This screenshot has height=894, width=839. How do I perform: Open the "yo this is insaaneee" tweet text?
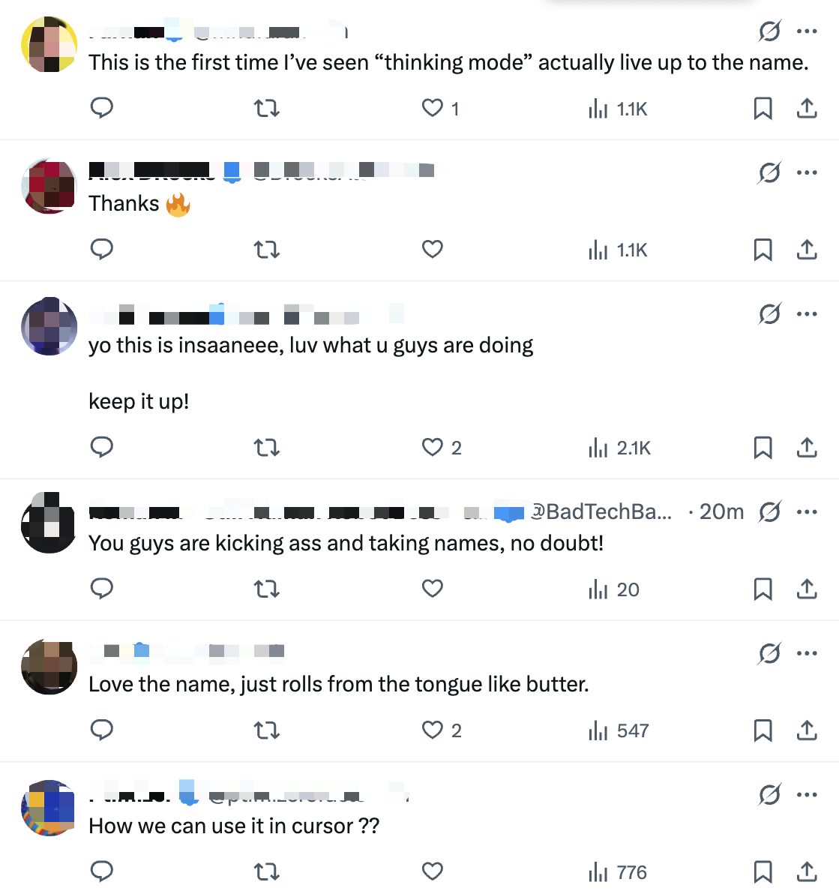coord(310,346)
